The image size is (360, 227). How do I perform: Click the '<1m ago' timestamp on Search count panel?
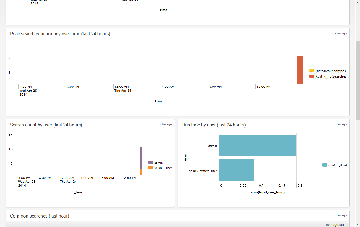166,124
